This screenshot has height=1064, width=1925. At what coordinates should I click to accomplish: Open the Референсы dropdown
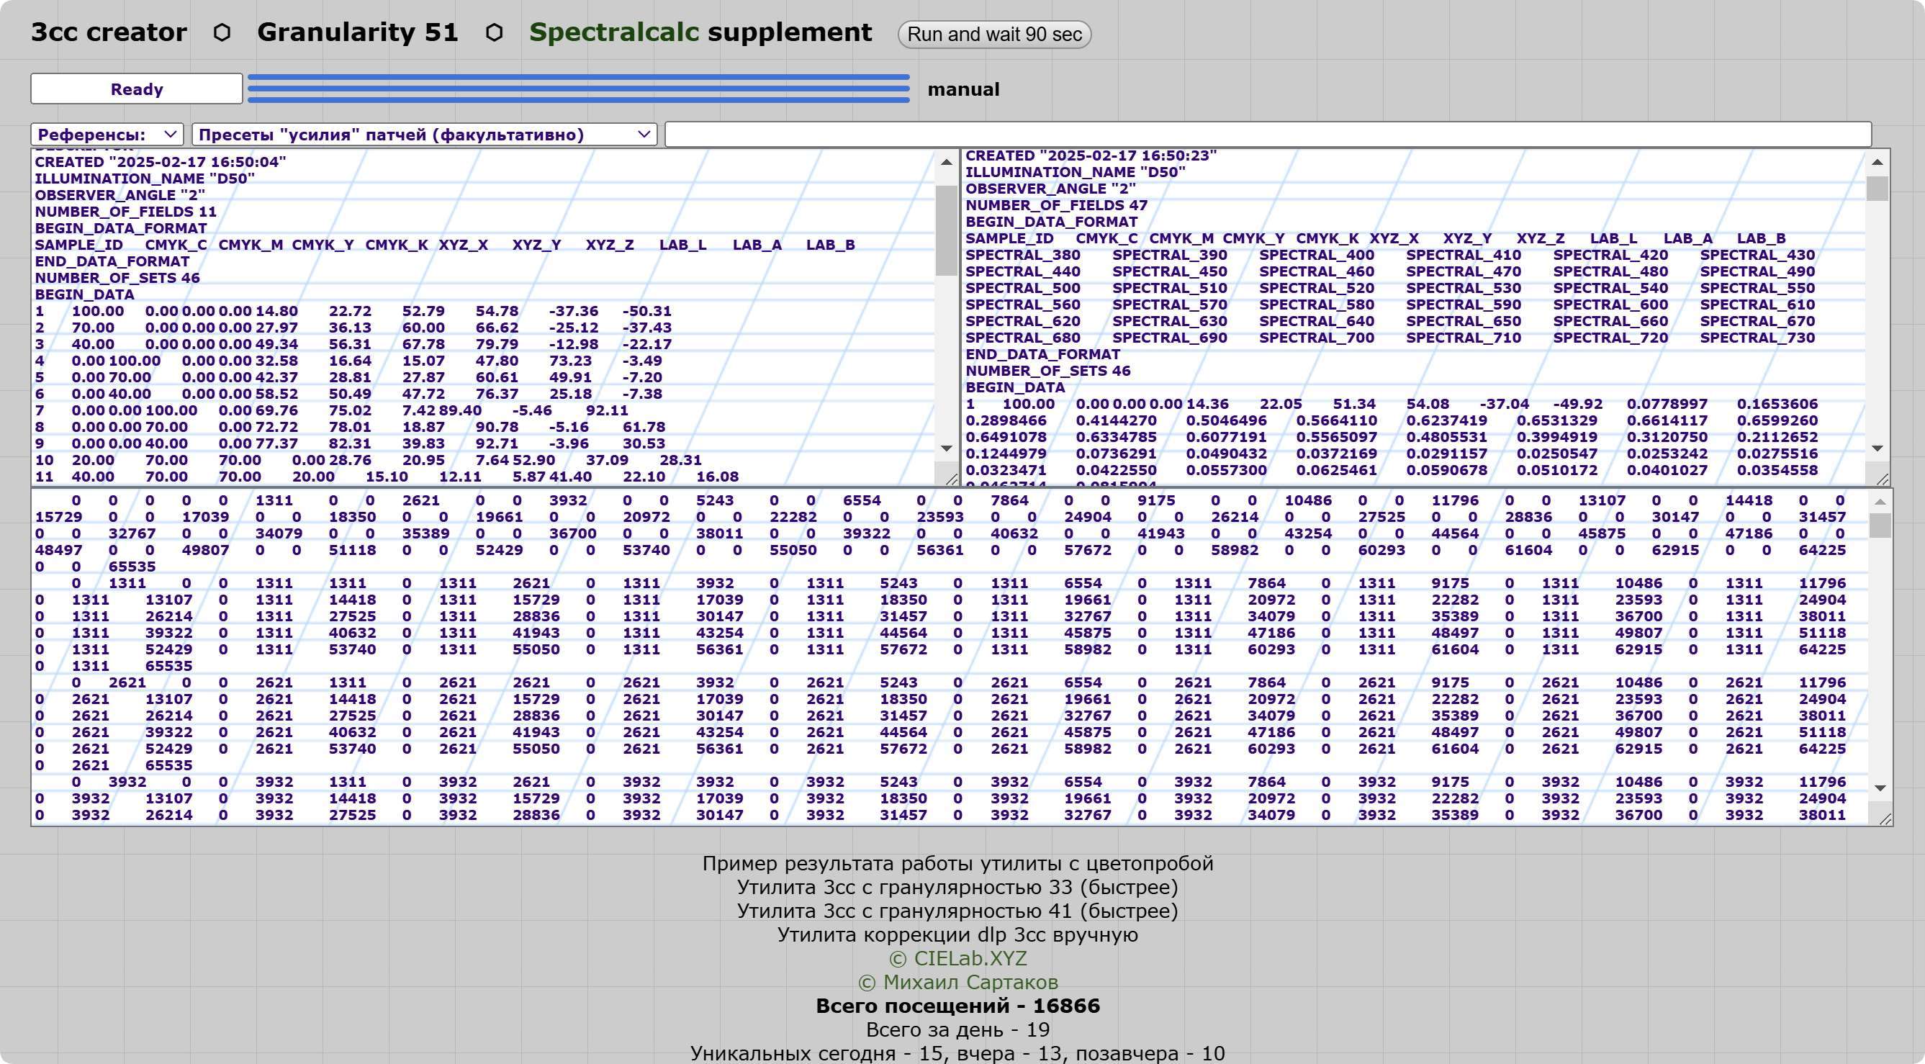click(x=107, y=135)
